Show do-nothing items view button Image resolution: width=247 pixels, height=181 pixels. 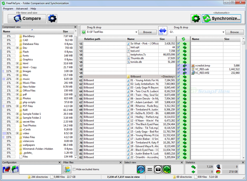click(x=158, y=169)
